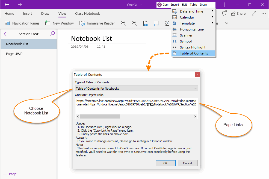269x179 pixels.
Task: Click the page time 12:41
Action: pos(101,47)
